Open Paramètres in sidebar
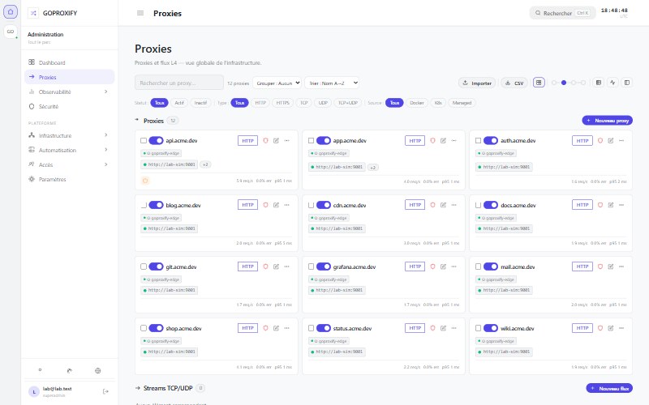649x405 pixels. click(x=69, y=179)
